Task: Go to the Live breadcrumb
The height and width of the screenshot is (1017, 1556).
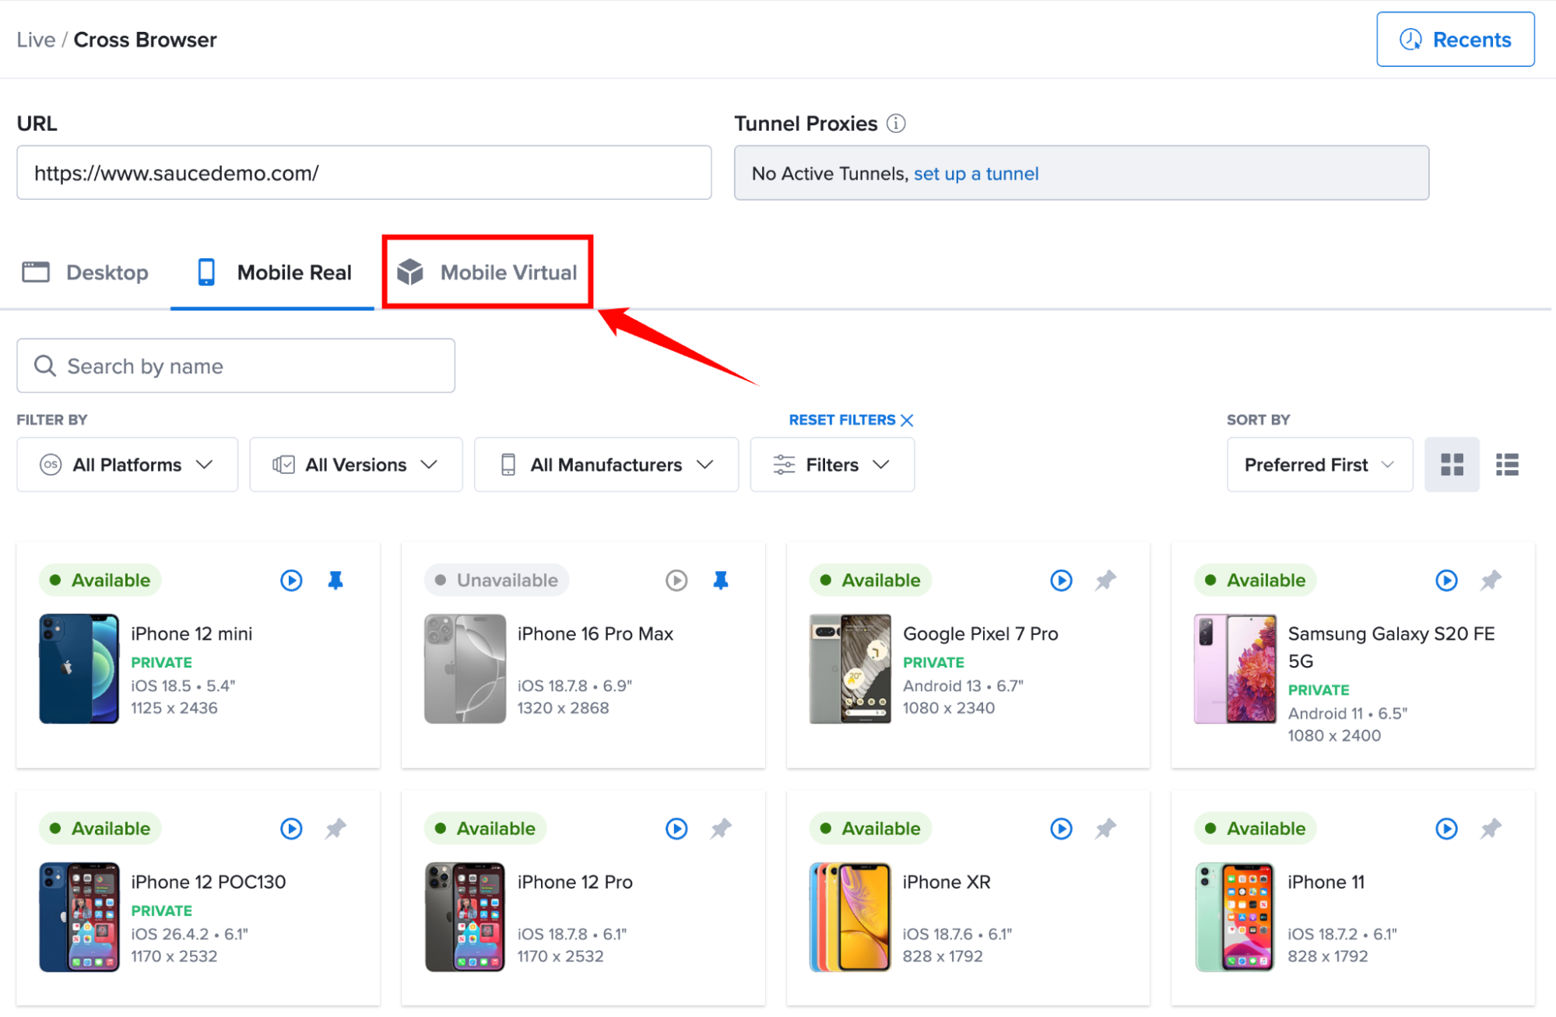Action: point(36,40)
